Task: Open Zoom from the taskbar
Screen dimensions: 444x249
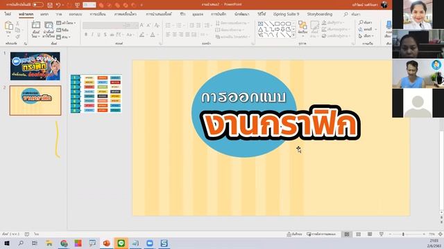Action: pos(150,243)
